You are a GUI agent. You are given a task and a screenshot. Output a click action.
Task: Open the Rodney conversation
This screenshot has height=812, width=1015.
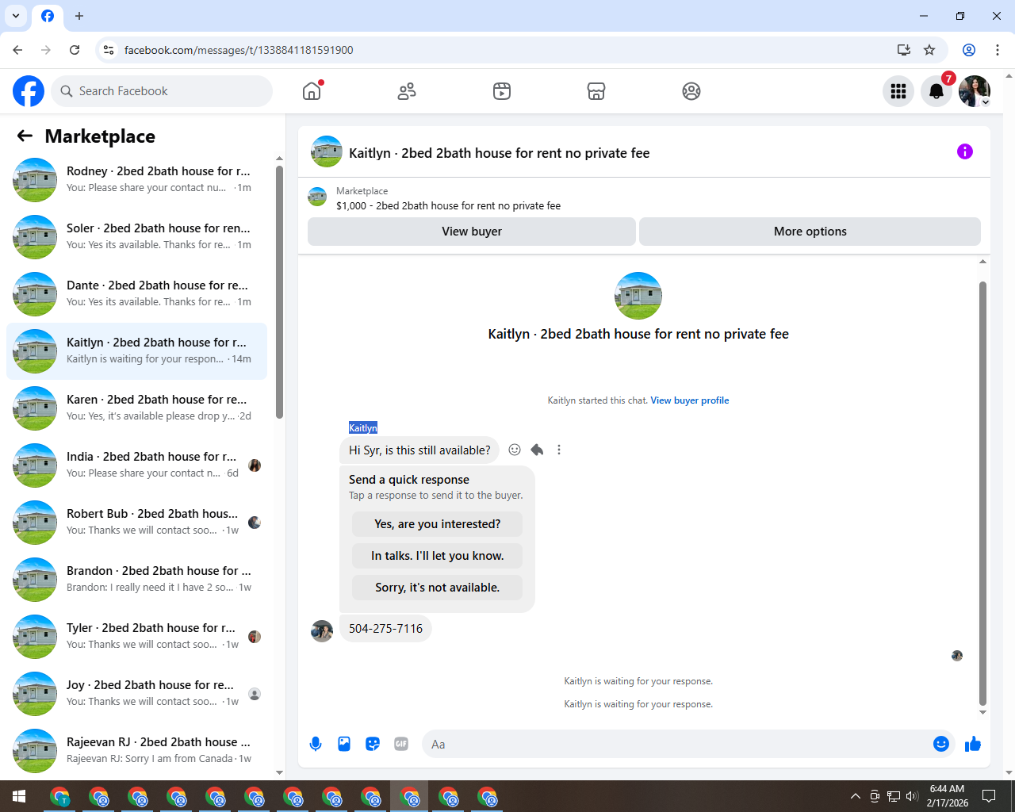[x=136, y=180]
